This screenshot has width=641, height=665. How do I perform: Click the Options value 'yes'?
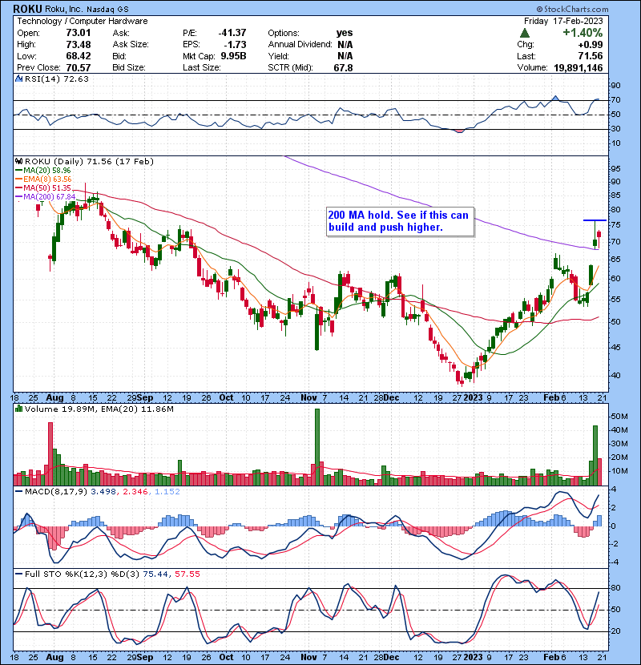tap(345, 33)
